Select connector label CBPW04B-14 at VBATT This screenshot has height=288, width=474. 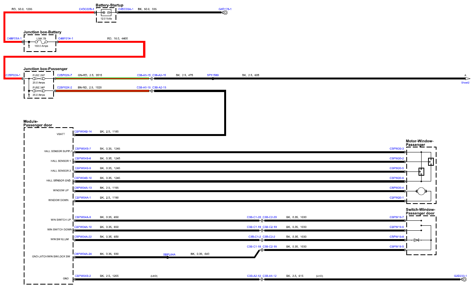[83, 131]
